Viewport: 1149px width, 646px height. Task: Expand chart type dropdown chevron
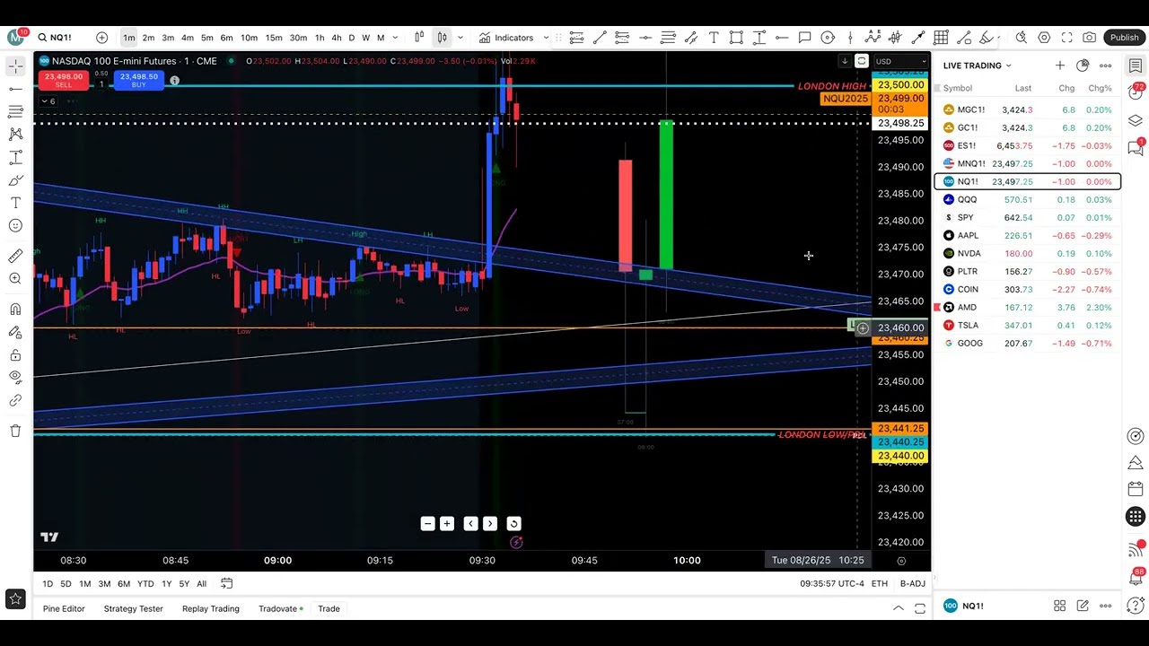click(x=460, y=38)
